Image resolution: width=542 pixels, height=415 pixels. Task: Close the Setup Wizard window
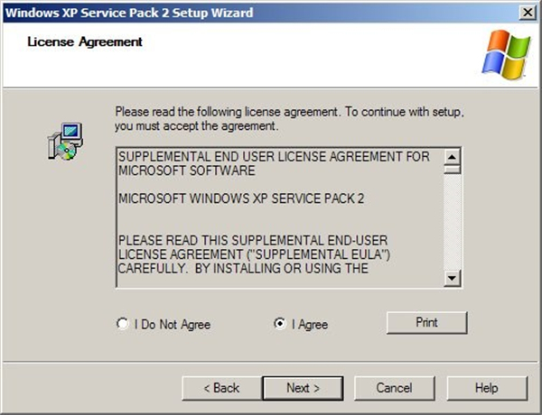coord(526,13)
